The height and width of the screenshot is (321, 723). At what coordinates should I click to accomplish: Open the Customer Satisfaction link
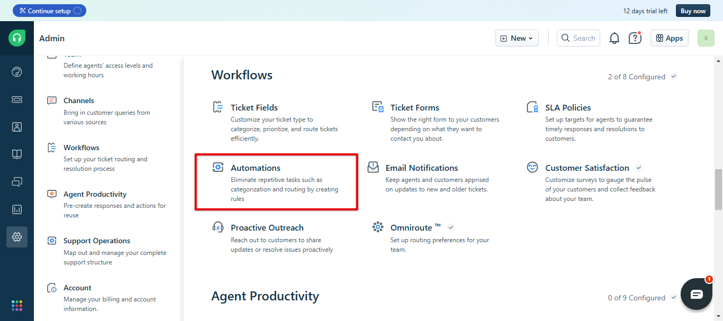(588, 168)
